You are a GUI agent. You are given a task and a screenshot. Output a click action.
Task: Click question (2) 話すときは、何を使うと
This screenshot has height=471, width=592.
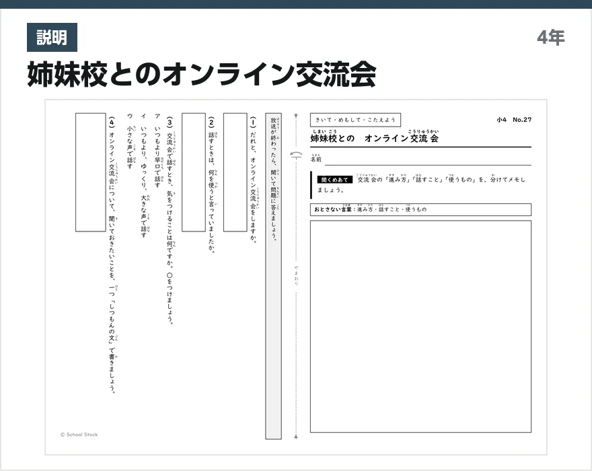click(x=212, y=184)
